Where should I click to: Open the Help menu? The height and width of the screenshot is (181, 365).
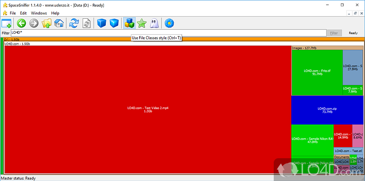point(55,13)
